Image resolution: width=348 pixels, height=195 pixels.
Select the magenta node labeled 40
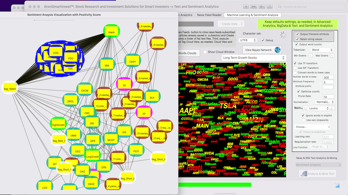(144, 113)
